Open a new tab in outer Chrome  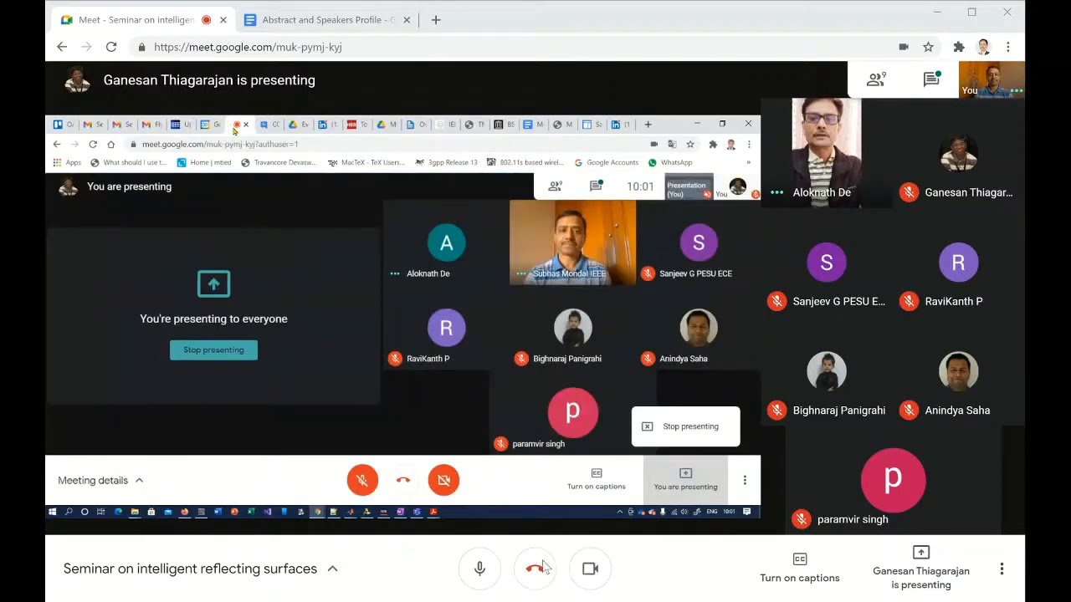(436, 19)
